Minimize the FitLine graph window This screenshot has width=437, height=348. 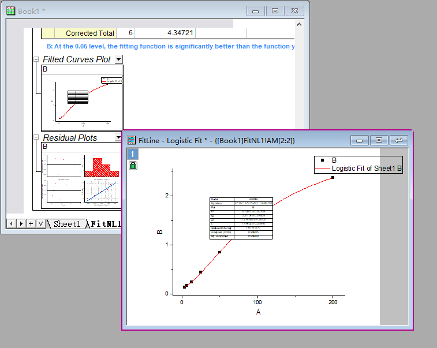click(360, 140)
